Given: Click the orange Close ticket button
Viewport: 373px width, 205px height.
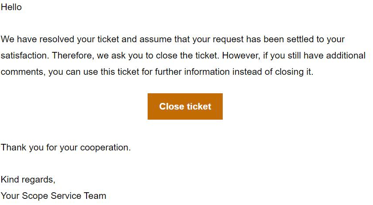Looking at the screenshot, I should coord(185,106).
